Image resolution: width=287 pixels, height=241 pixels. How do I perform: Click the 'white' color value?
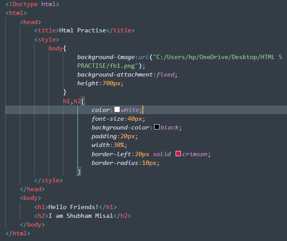(130, 110)
